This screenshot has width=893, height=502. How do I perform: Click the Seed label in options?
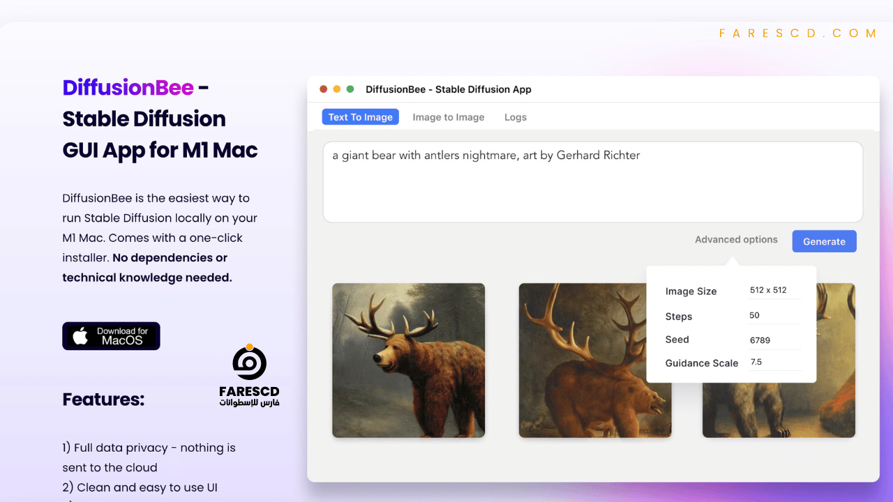[x=677, y=340]
